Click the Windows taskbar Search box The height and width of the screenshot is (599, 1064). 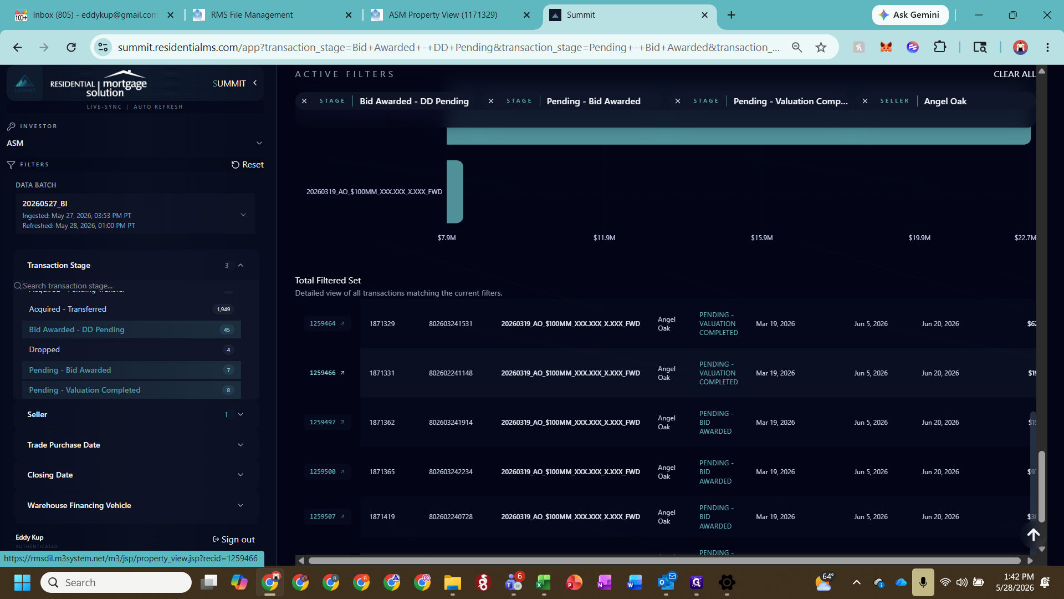[x=116, y=582]
